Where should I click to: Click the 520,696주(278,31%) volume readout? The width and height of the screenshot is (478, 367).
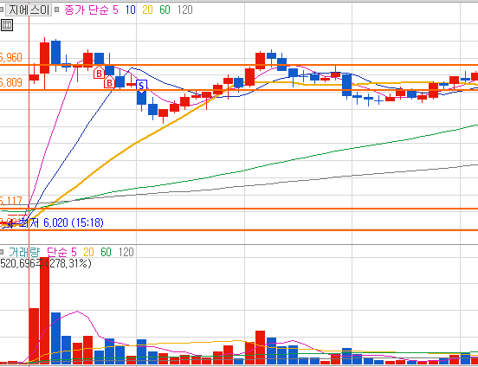click(46, 263)
